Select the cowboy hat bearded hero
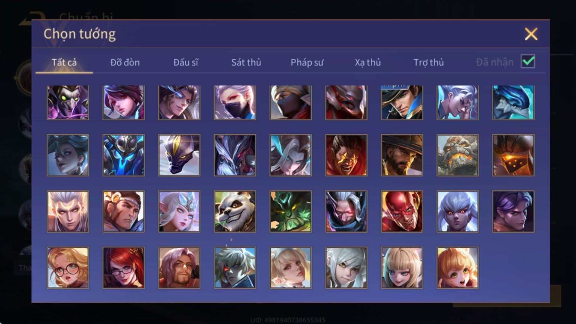Viewport: 576px width, 324px height. (402, 155)
